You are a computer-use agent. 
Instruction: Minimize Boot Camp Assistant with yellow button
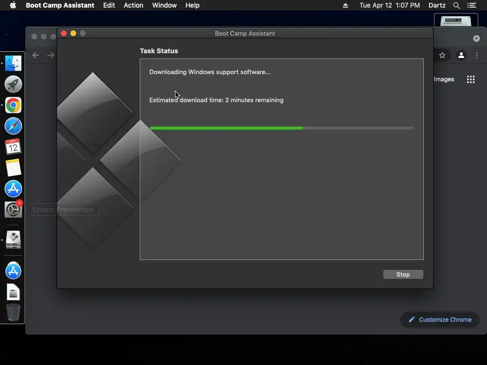73,33
